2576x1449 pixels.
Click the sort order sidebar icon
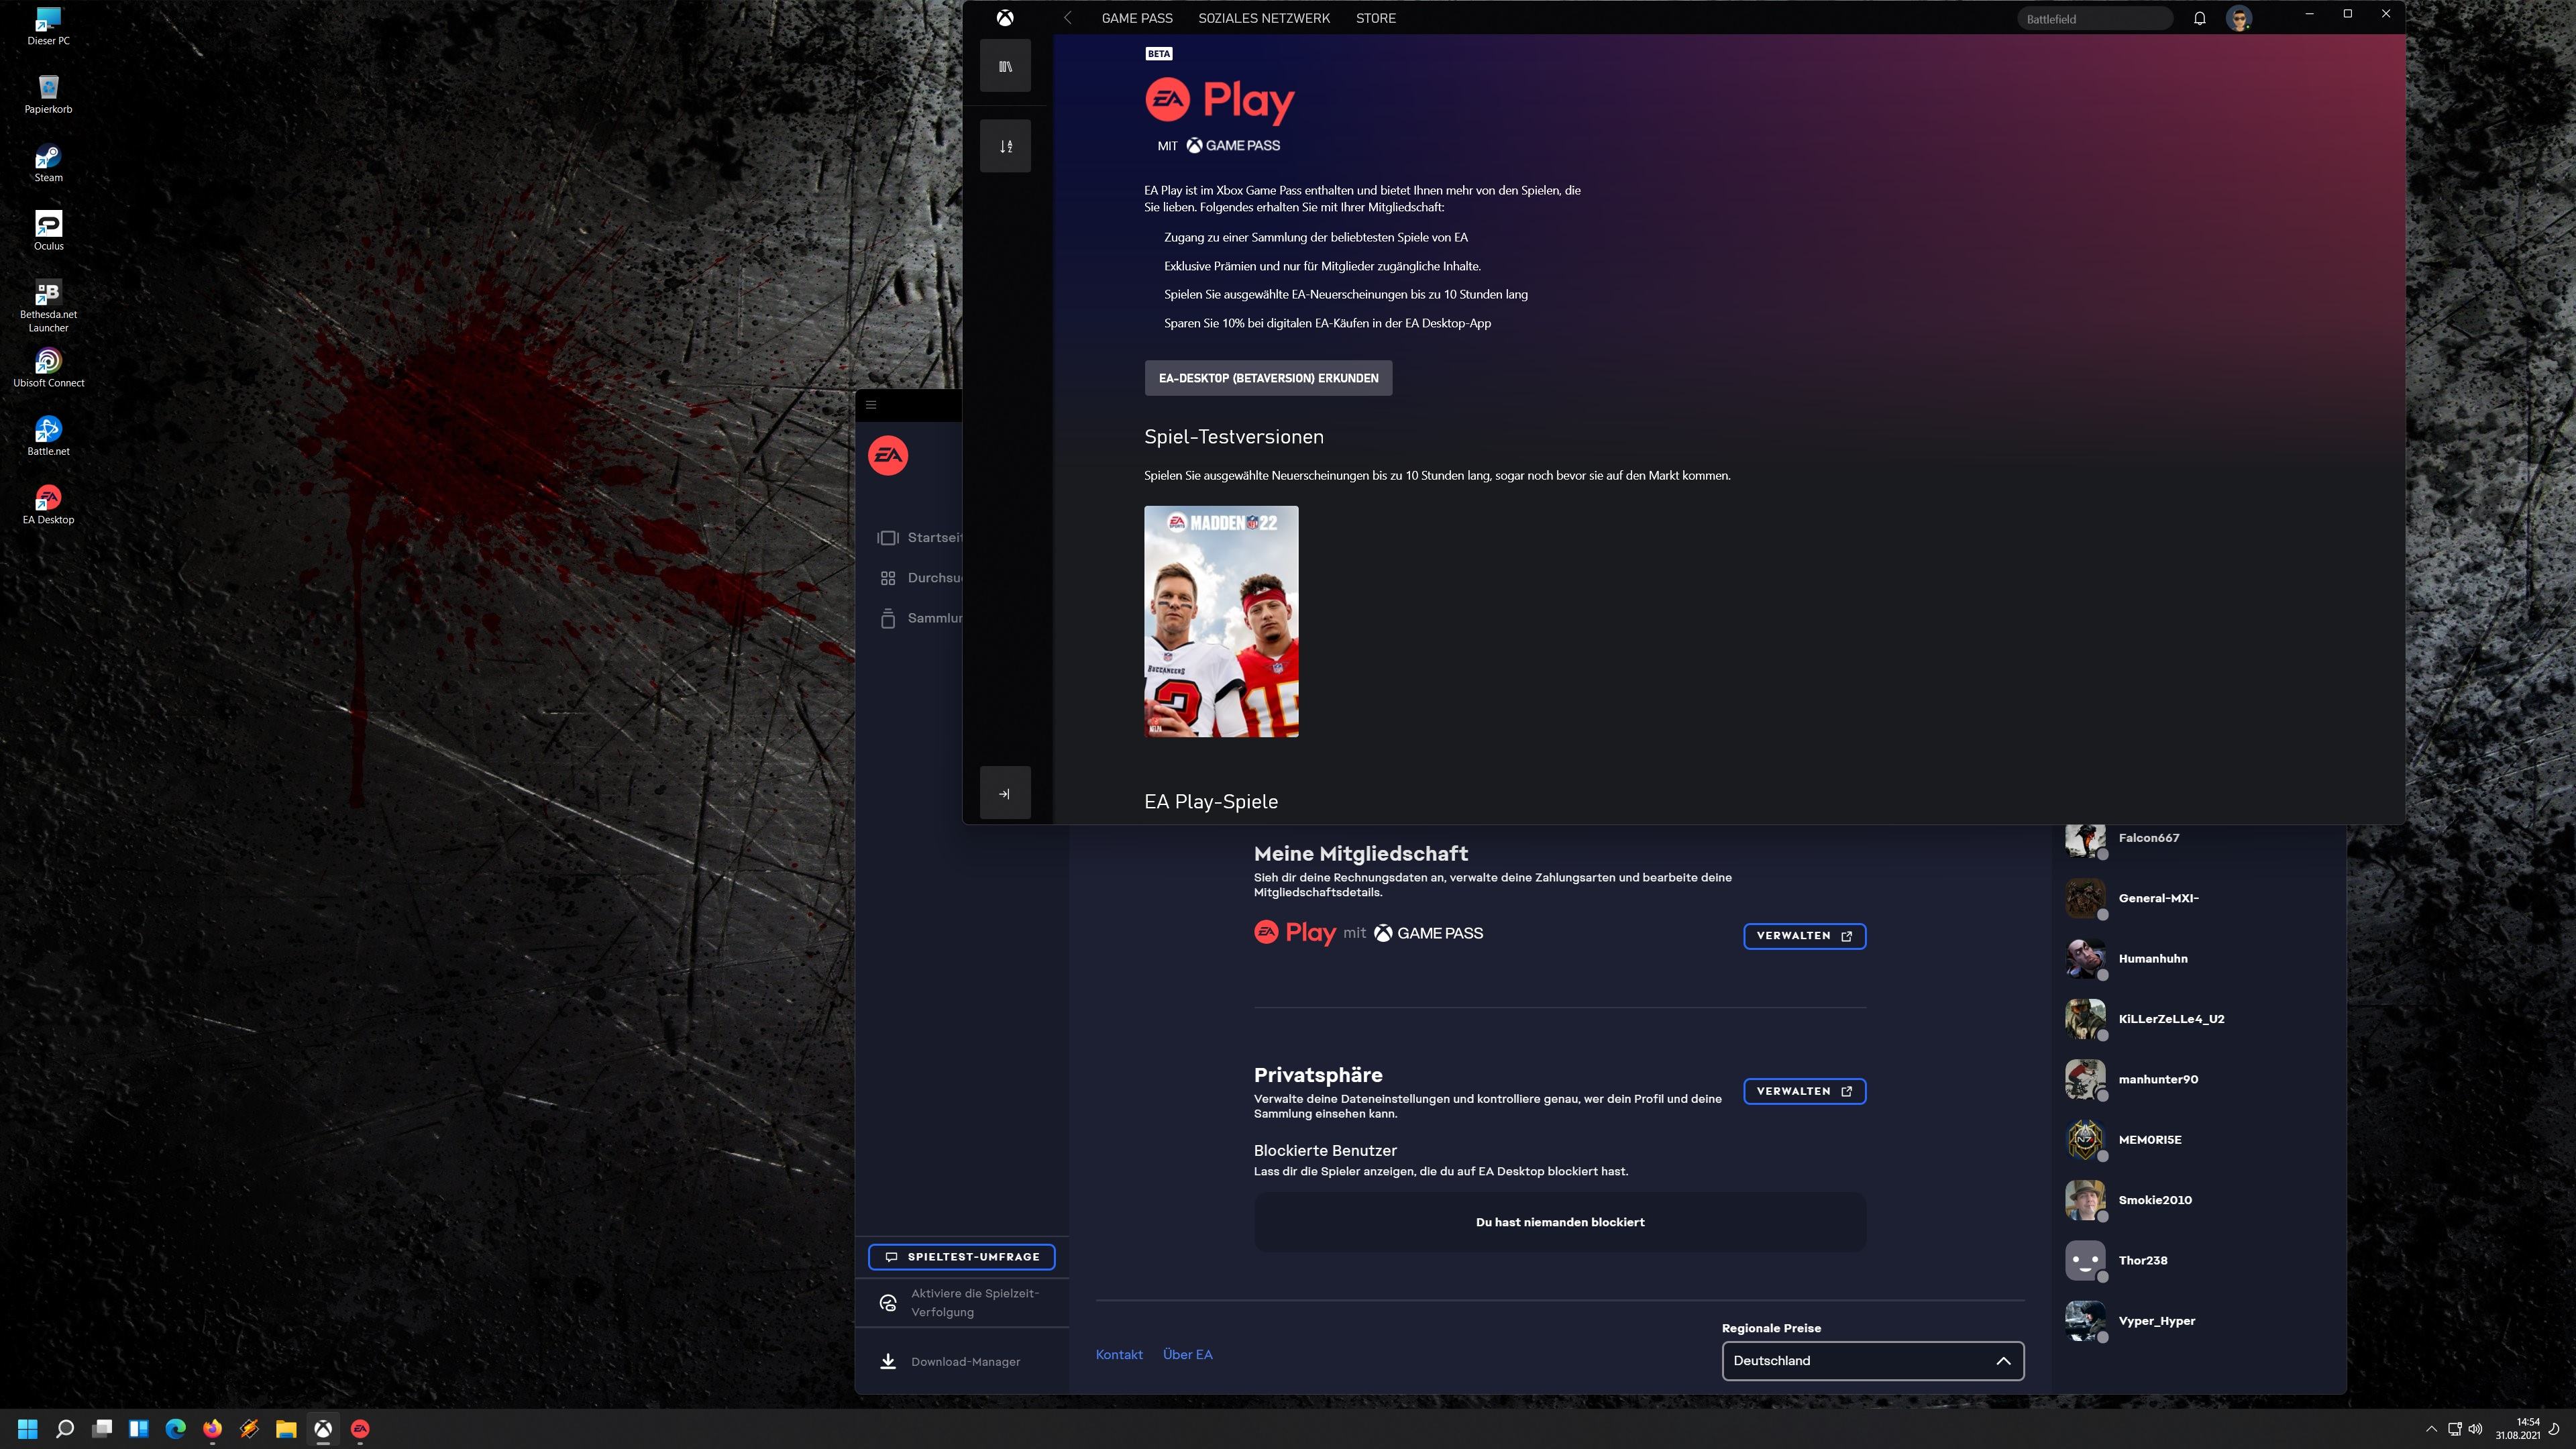1005,146
